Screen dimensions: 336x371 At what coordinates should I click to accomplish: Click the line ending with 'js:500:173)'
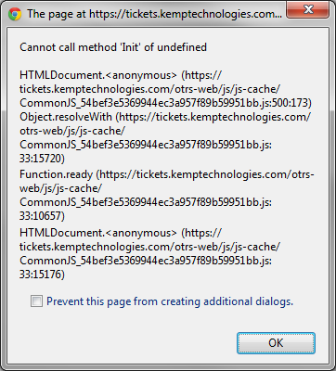click(165, 103)
